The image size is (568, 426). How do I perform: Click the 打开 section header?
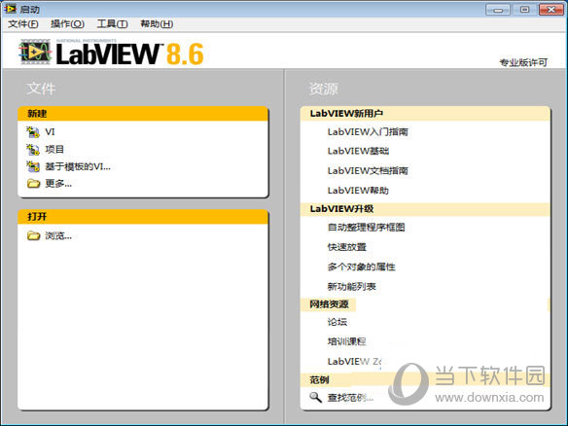143,217
